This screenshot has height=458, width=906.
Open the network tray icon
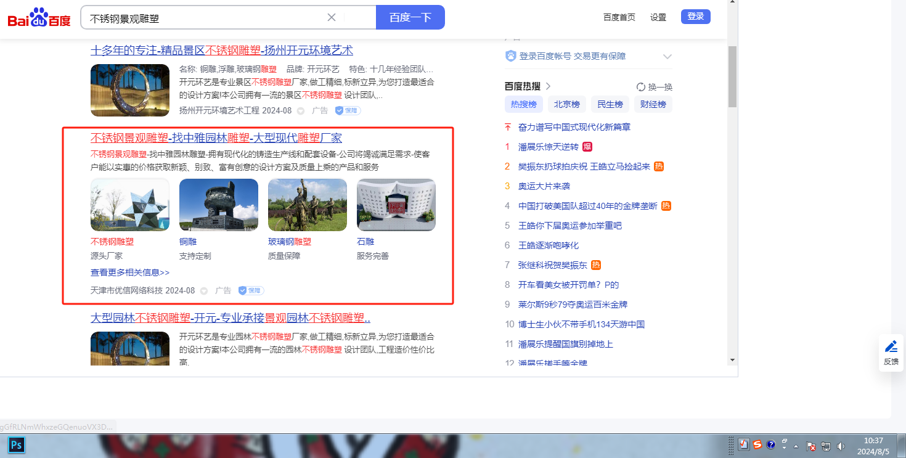click(826, 446)
